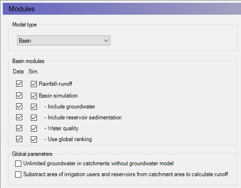241x188 pixels.
Task: Click the Global parameters group label
Action: tap(32, 154)
